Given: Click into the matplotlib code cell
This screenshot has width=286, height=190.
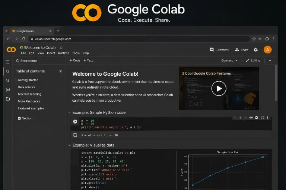Looking at the screenshot, I should point(124,170).
